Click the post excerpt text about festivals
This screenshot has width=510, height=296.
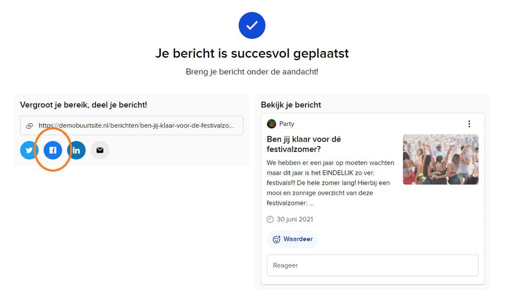pos(331,183)
